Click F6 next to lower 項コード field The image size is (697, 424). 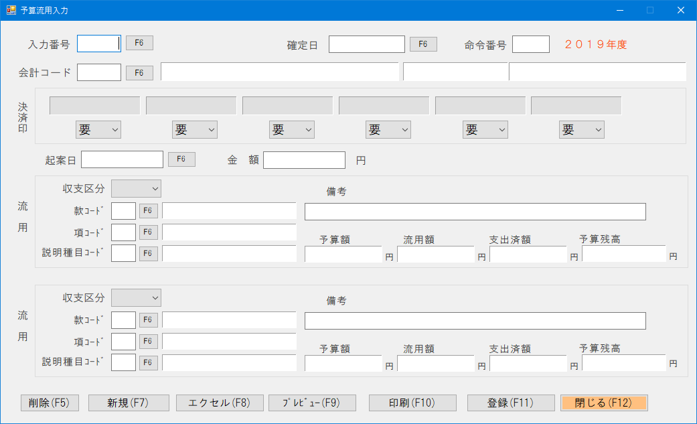point(148,341)
